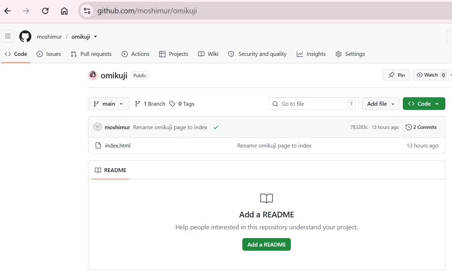Expand the omikuji repository dropdown caret

click(96, 37)
